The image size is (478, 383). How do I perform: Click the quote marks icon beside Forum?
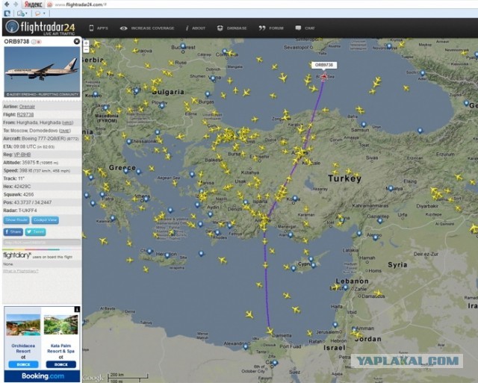click(262, 28)
